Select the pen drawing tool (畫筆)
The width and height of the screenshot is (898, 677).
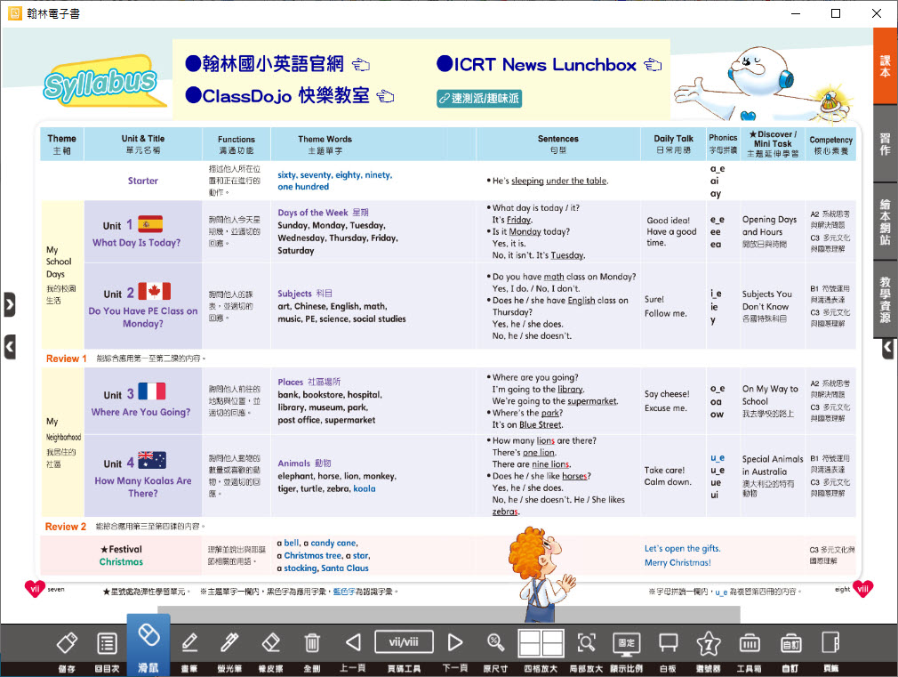[x=189, y=643]
